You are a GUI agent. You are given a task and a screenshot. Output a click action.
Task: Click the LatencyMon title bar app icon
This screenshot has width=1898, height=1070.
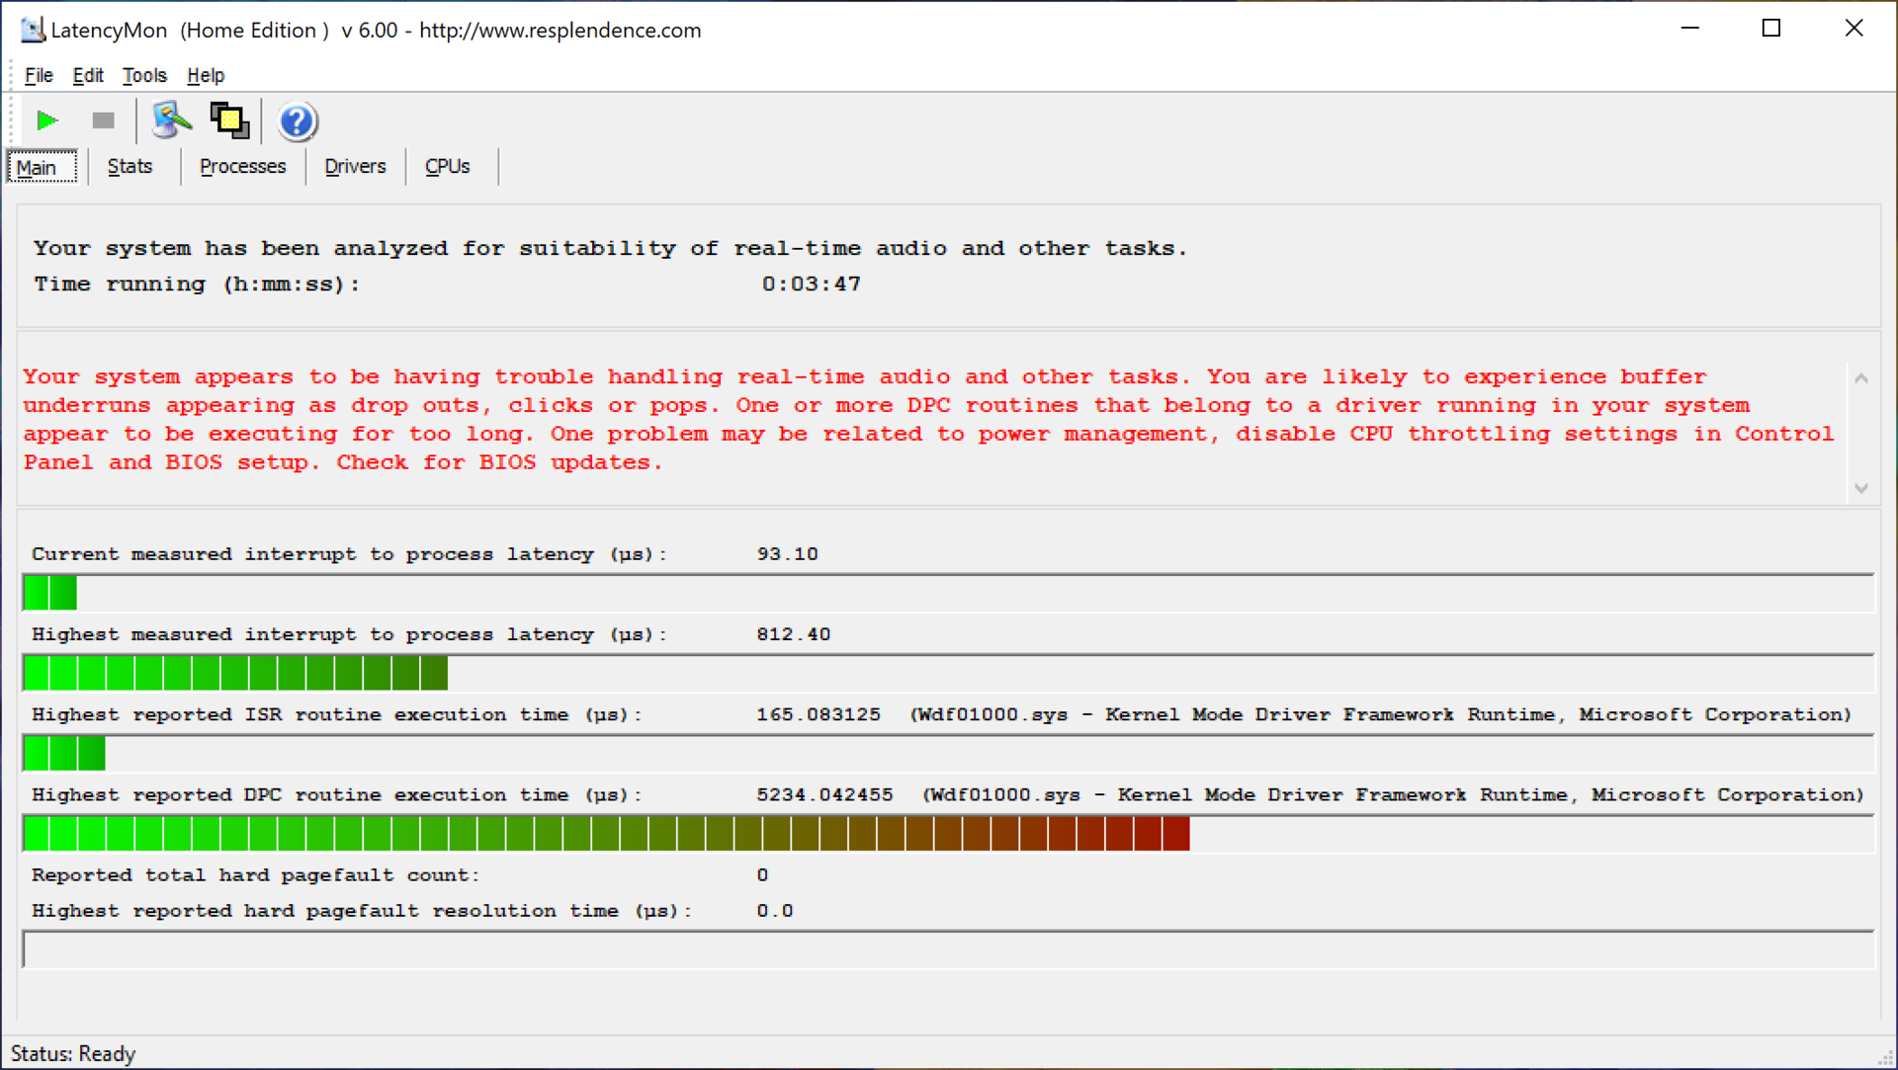pyautogui.click(x=33, y=30)
